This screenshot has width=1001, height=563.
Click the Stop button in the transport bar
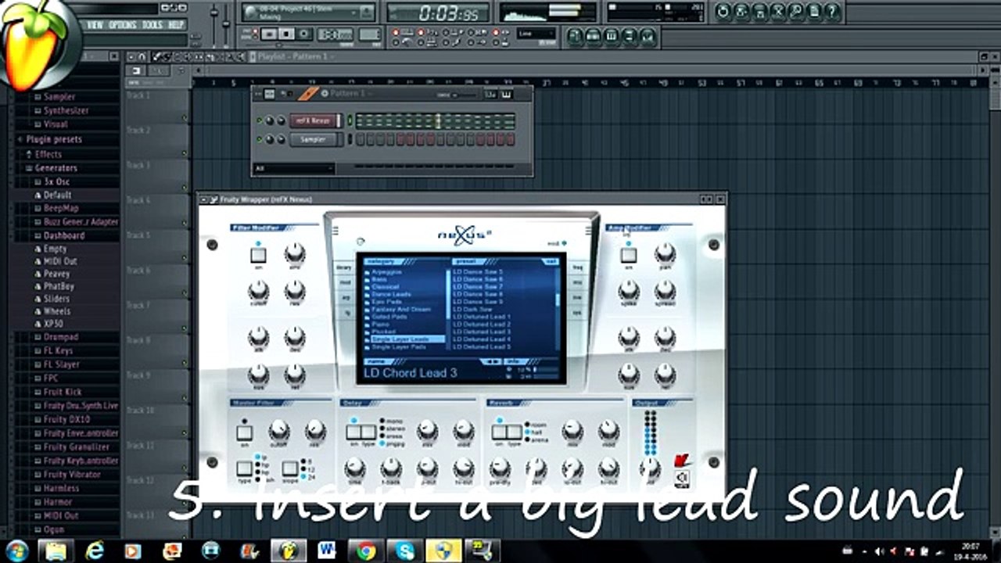(x=287, y=34)
